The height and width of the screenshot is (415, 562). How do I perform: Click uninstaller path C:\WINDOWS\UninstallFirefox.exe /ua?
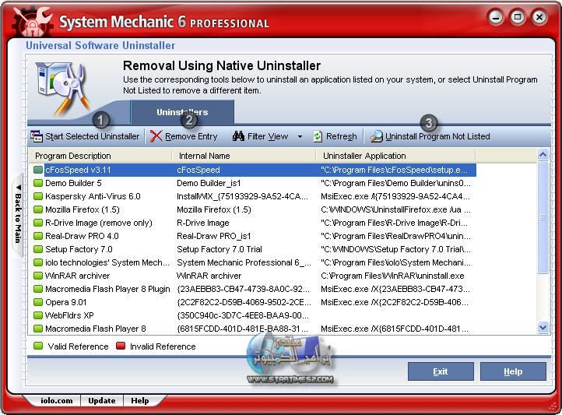[395, 209]
